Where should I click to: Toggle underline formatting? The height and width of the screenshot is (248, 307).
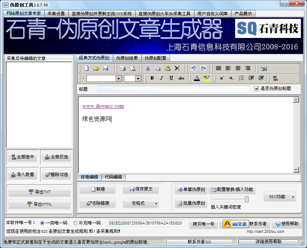(x=171, y=78)
